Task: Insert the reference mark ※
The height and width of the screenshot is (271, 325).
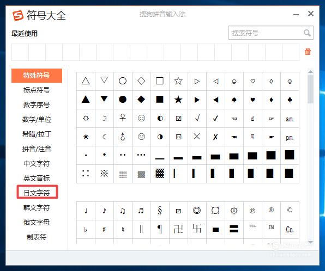Action: [x=104, y=174]
